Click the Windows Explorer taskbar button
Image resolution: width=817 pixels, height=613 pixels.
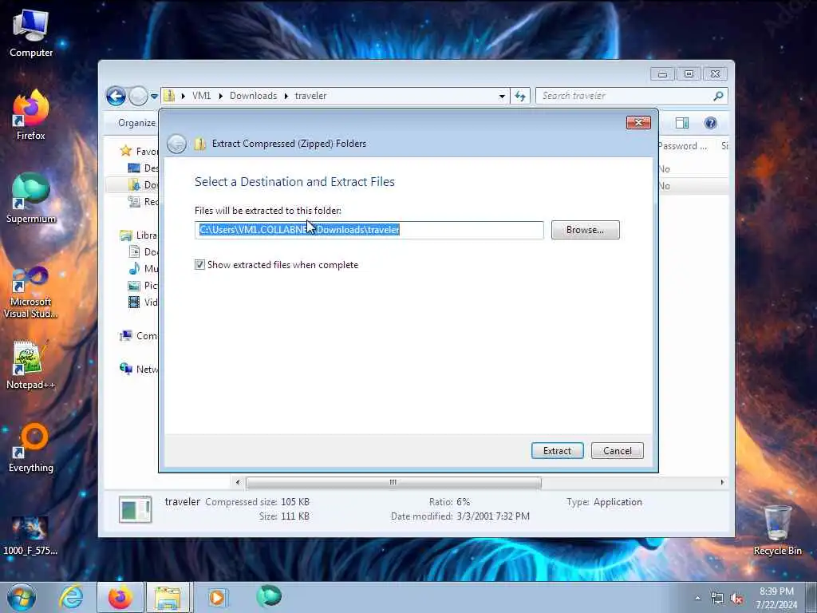pos(169,597)
